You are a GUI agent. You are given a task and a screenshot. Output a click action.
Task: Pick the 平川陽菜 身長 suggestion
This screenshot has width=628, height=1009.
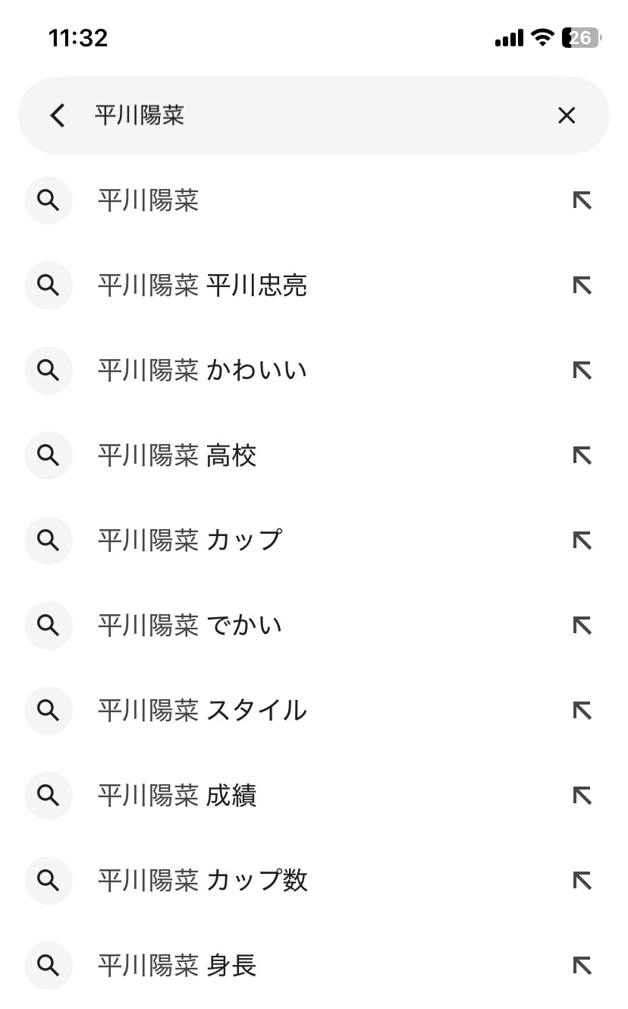[177, 966]
